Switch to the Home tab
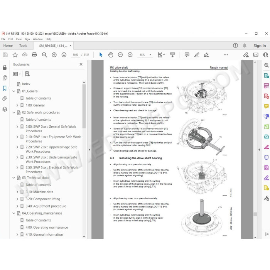 (8, 46)
